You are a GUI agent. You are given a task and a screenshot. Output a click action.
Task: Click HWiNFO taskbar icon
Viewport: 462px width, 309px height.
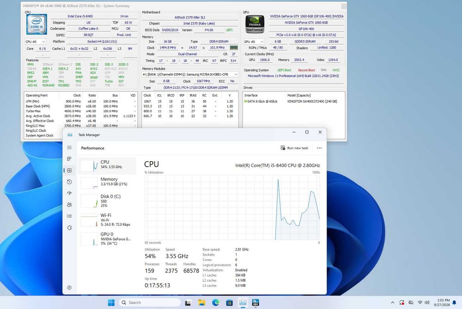[x=255, y=303]
